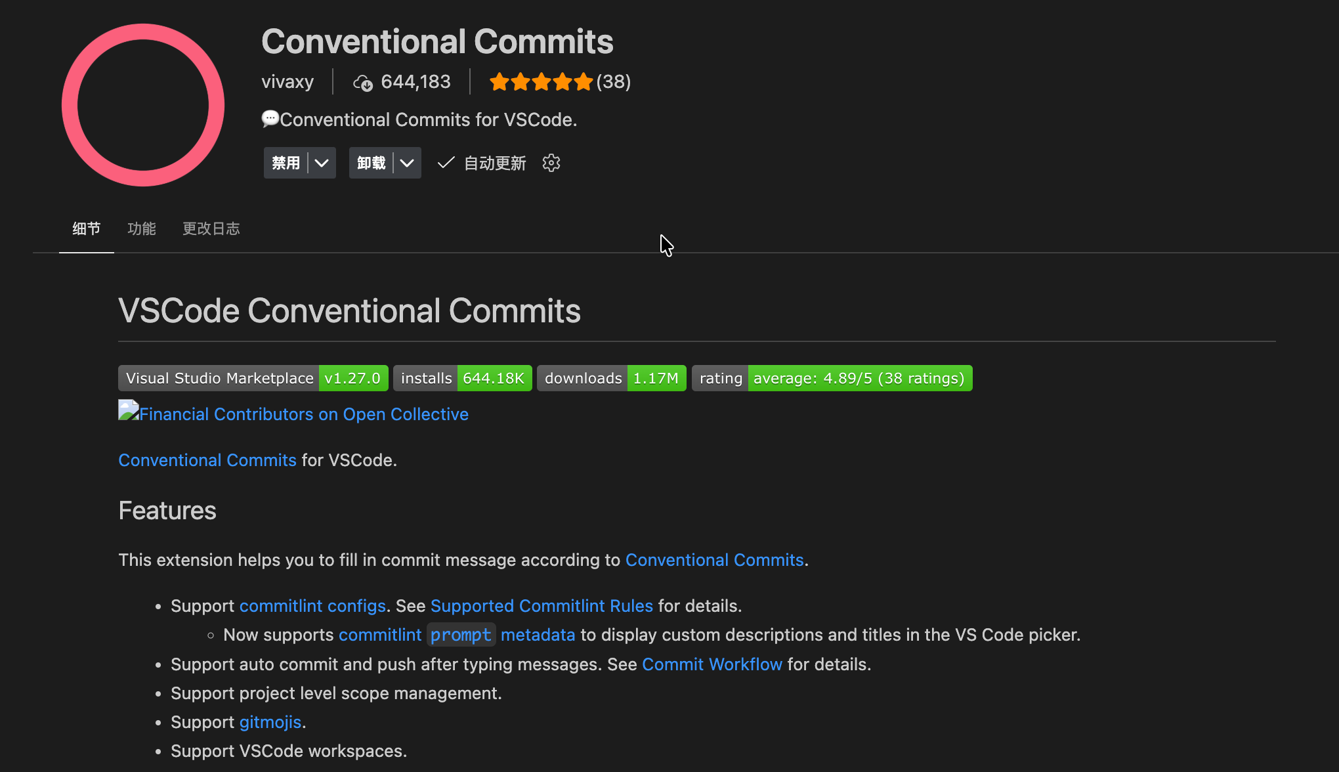This screenshot has height=772, width=1339.
Task: Expand the 禁用 dropdown arrow
Action: pyautogui.click(x=322, y=163)
